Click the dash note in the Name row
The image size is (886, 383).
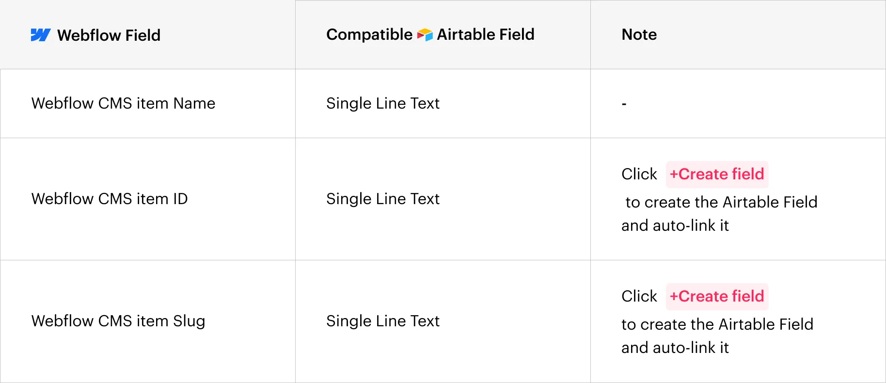(x=624, y=104)
